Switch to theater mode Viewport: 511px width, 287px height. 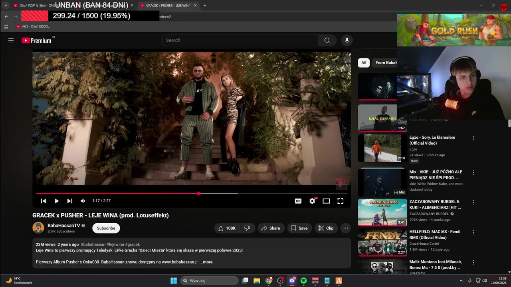click(326, 201)
